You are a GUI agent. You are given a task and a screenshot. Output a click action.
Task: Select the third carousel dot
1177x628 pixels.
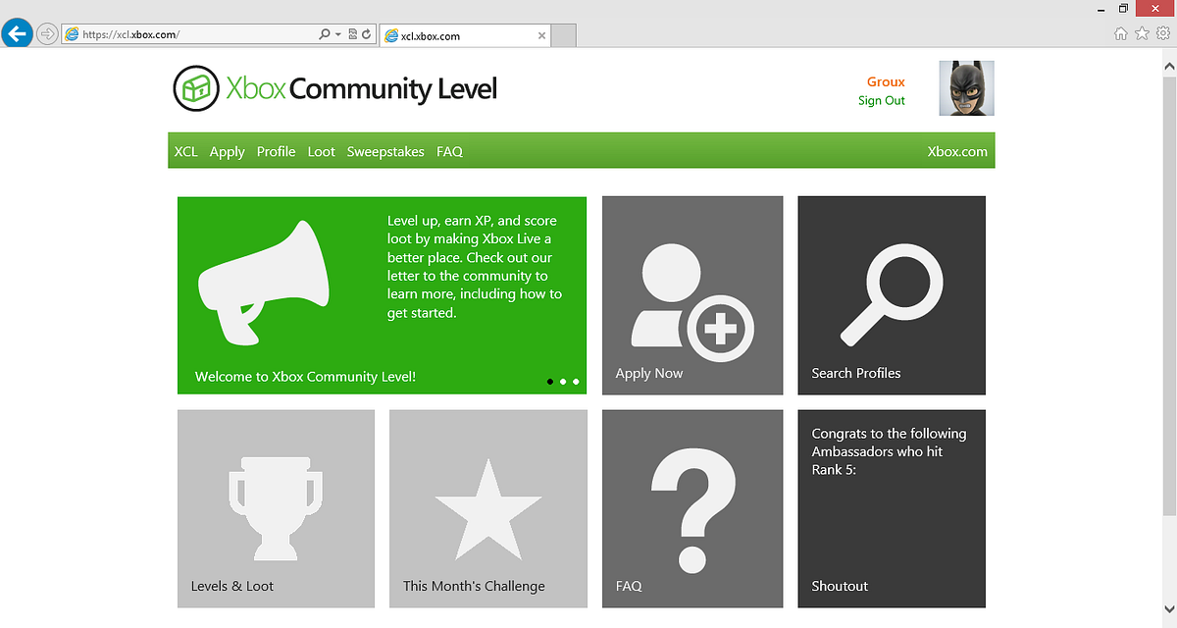pyautogui.click(x=576, y=381)
